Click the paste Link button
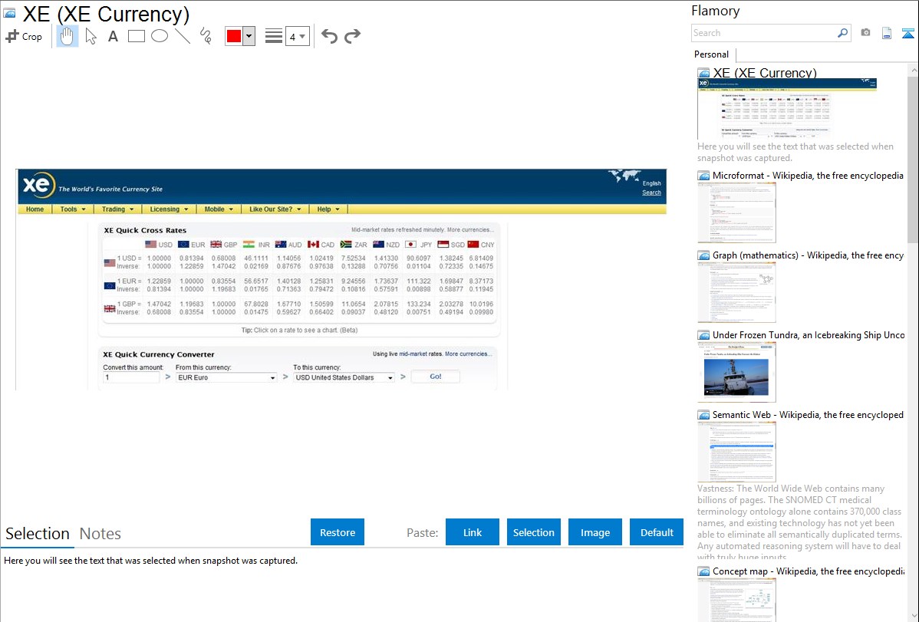This screenshot has height=622, width=919. [x=473, y=532]
